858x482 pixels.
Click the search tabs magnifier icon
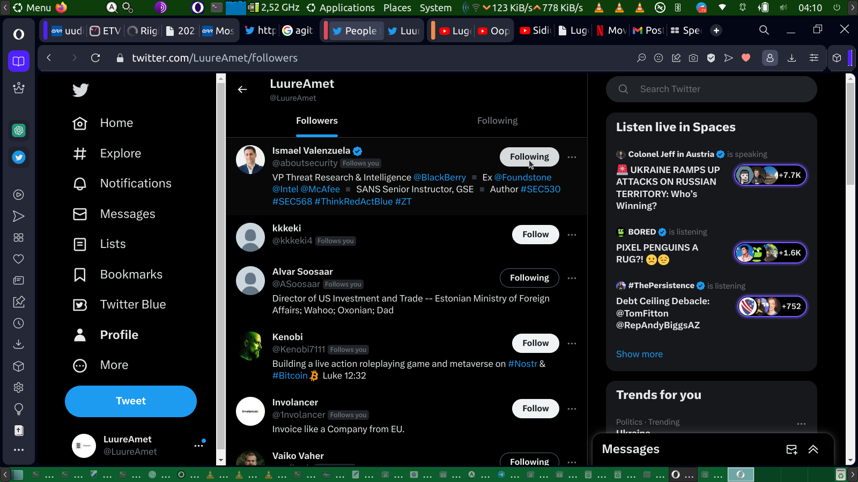pyautogui.click(x=764, y=31)
